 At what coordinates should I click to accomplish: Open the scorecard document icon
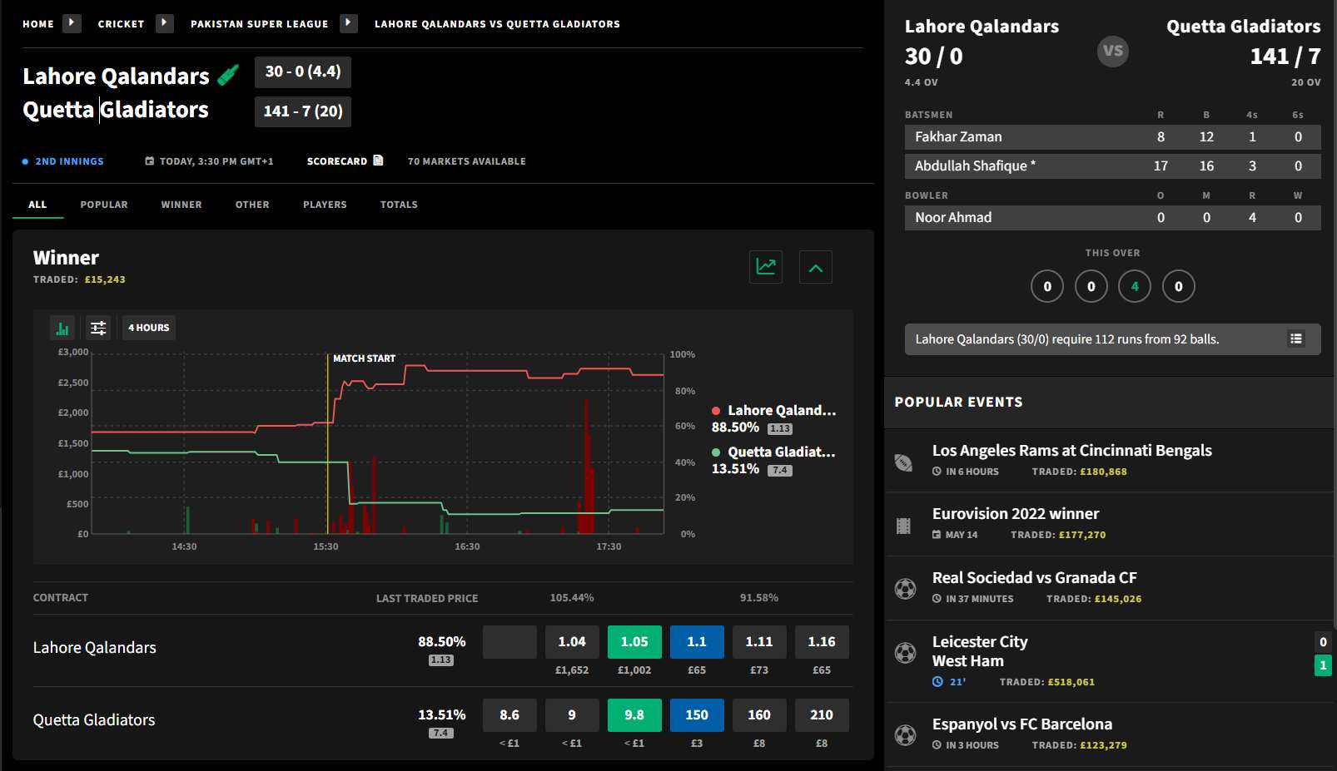pyautogui.click(x=378, y=161)
